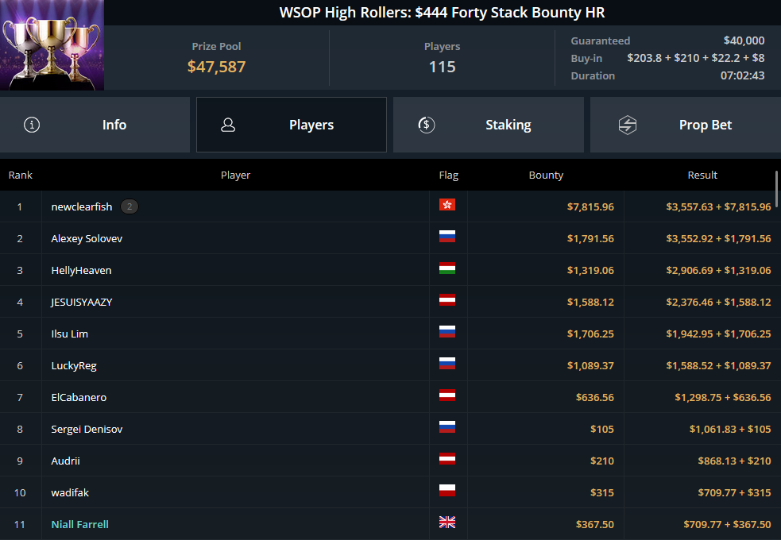Open the Info tab
This screenshot has width=781, height=540.
pyautogui.click(x=95, y=125)
